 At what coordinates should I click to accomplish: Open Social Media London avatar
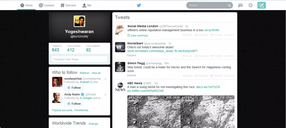pyautogui.click(x=120, y=30)
